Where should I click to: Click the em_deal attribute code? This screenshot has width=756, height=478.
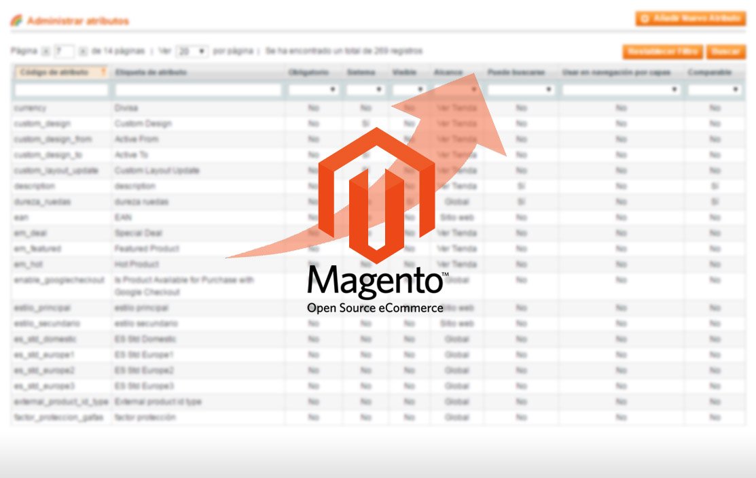(x=31, y=233)
